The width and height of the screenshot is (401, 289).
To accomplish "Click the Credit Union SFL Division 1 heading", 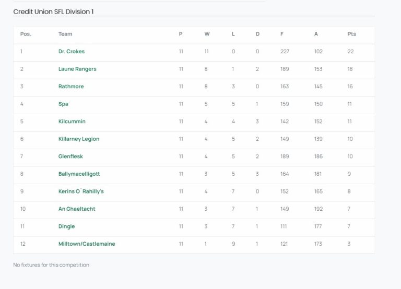I will point(54,11).
